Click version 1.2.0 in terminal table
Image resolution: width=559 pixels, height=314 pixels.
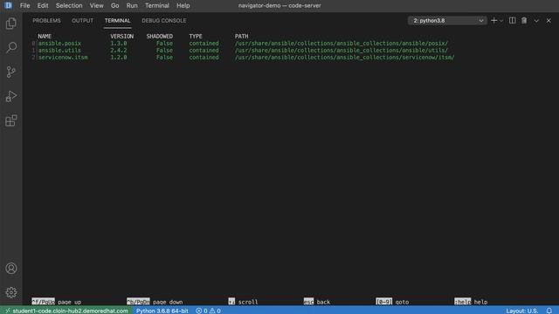coord(119,58)
